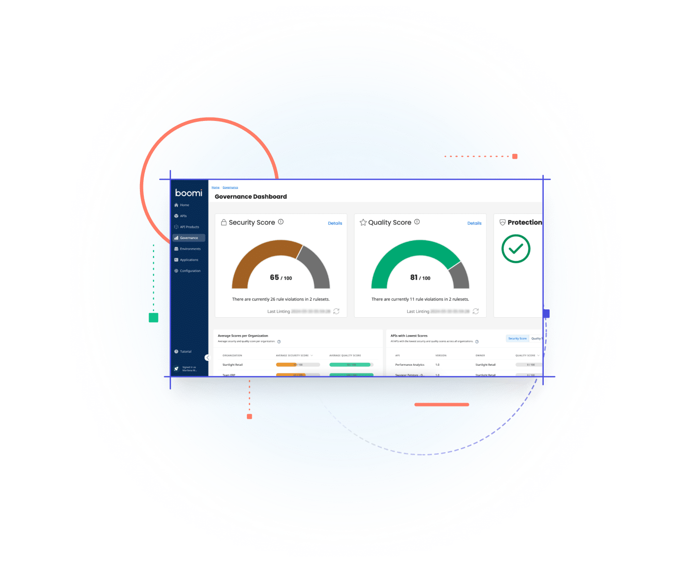Collapse the sidebar with the chevron button
689x561 pixels.
coord(207,357)
